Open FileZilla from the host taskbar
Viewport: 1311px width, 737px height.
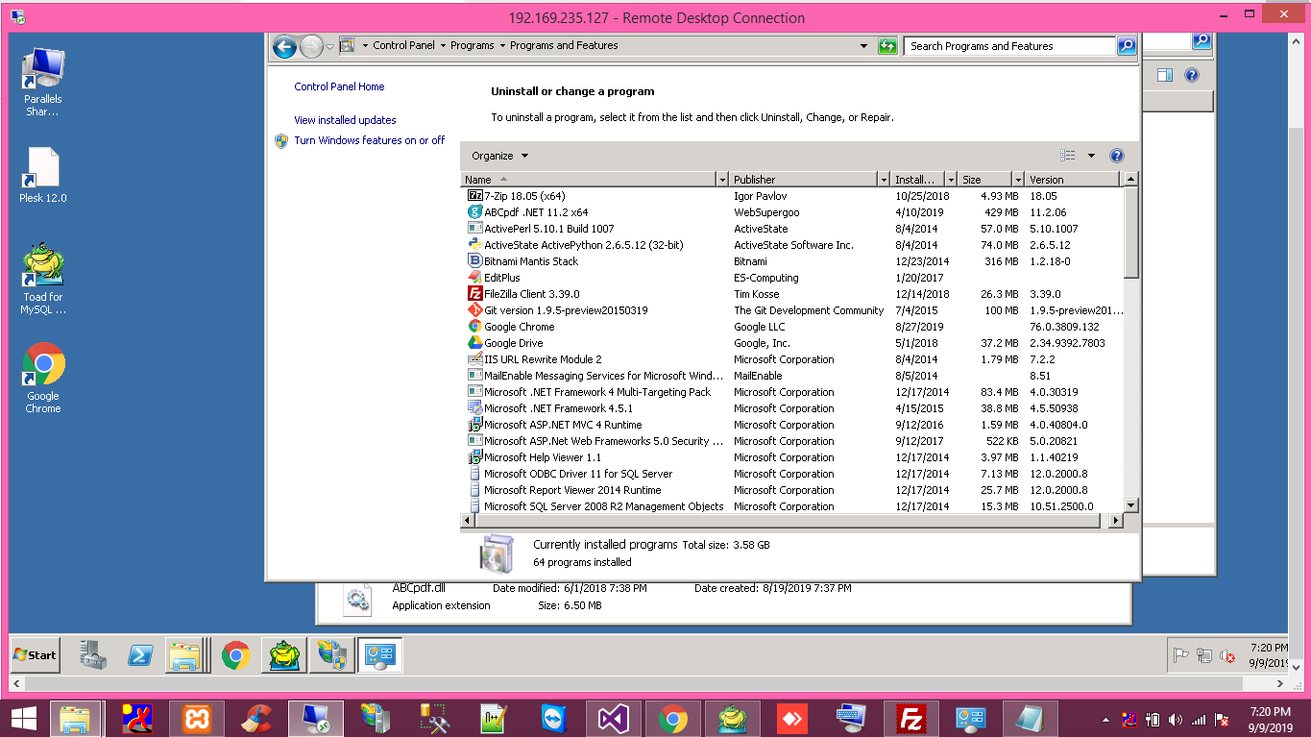(911, 719)
